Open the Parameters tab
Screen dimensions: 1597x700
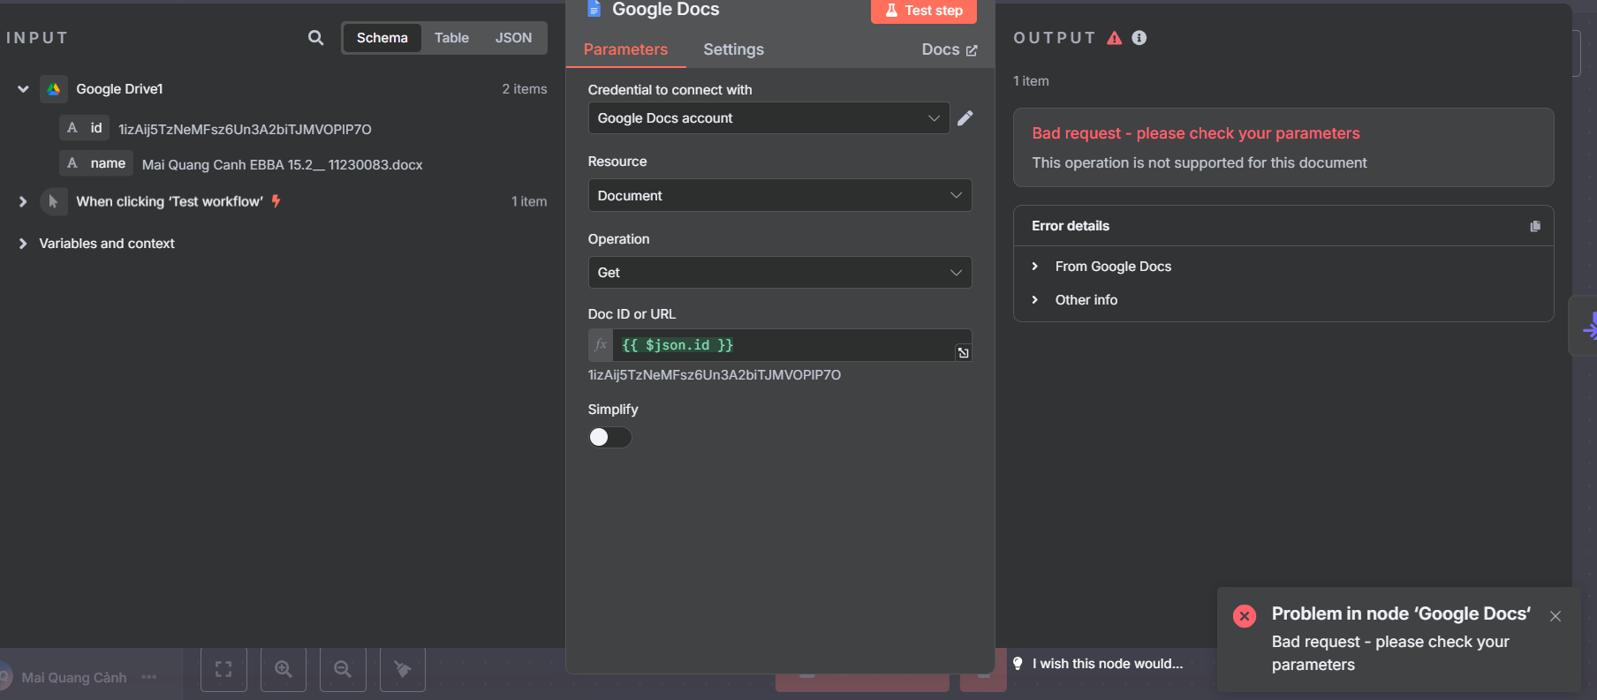click(x=625, y=49)
